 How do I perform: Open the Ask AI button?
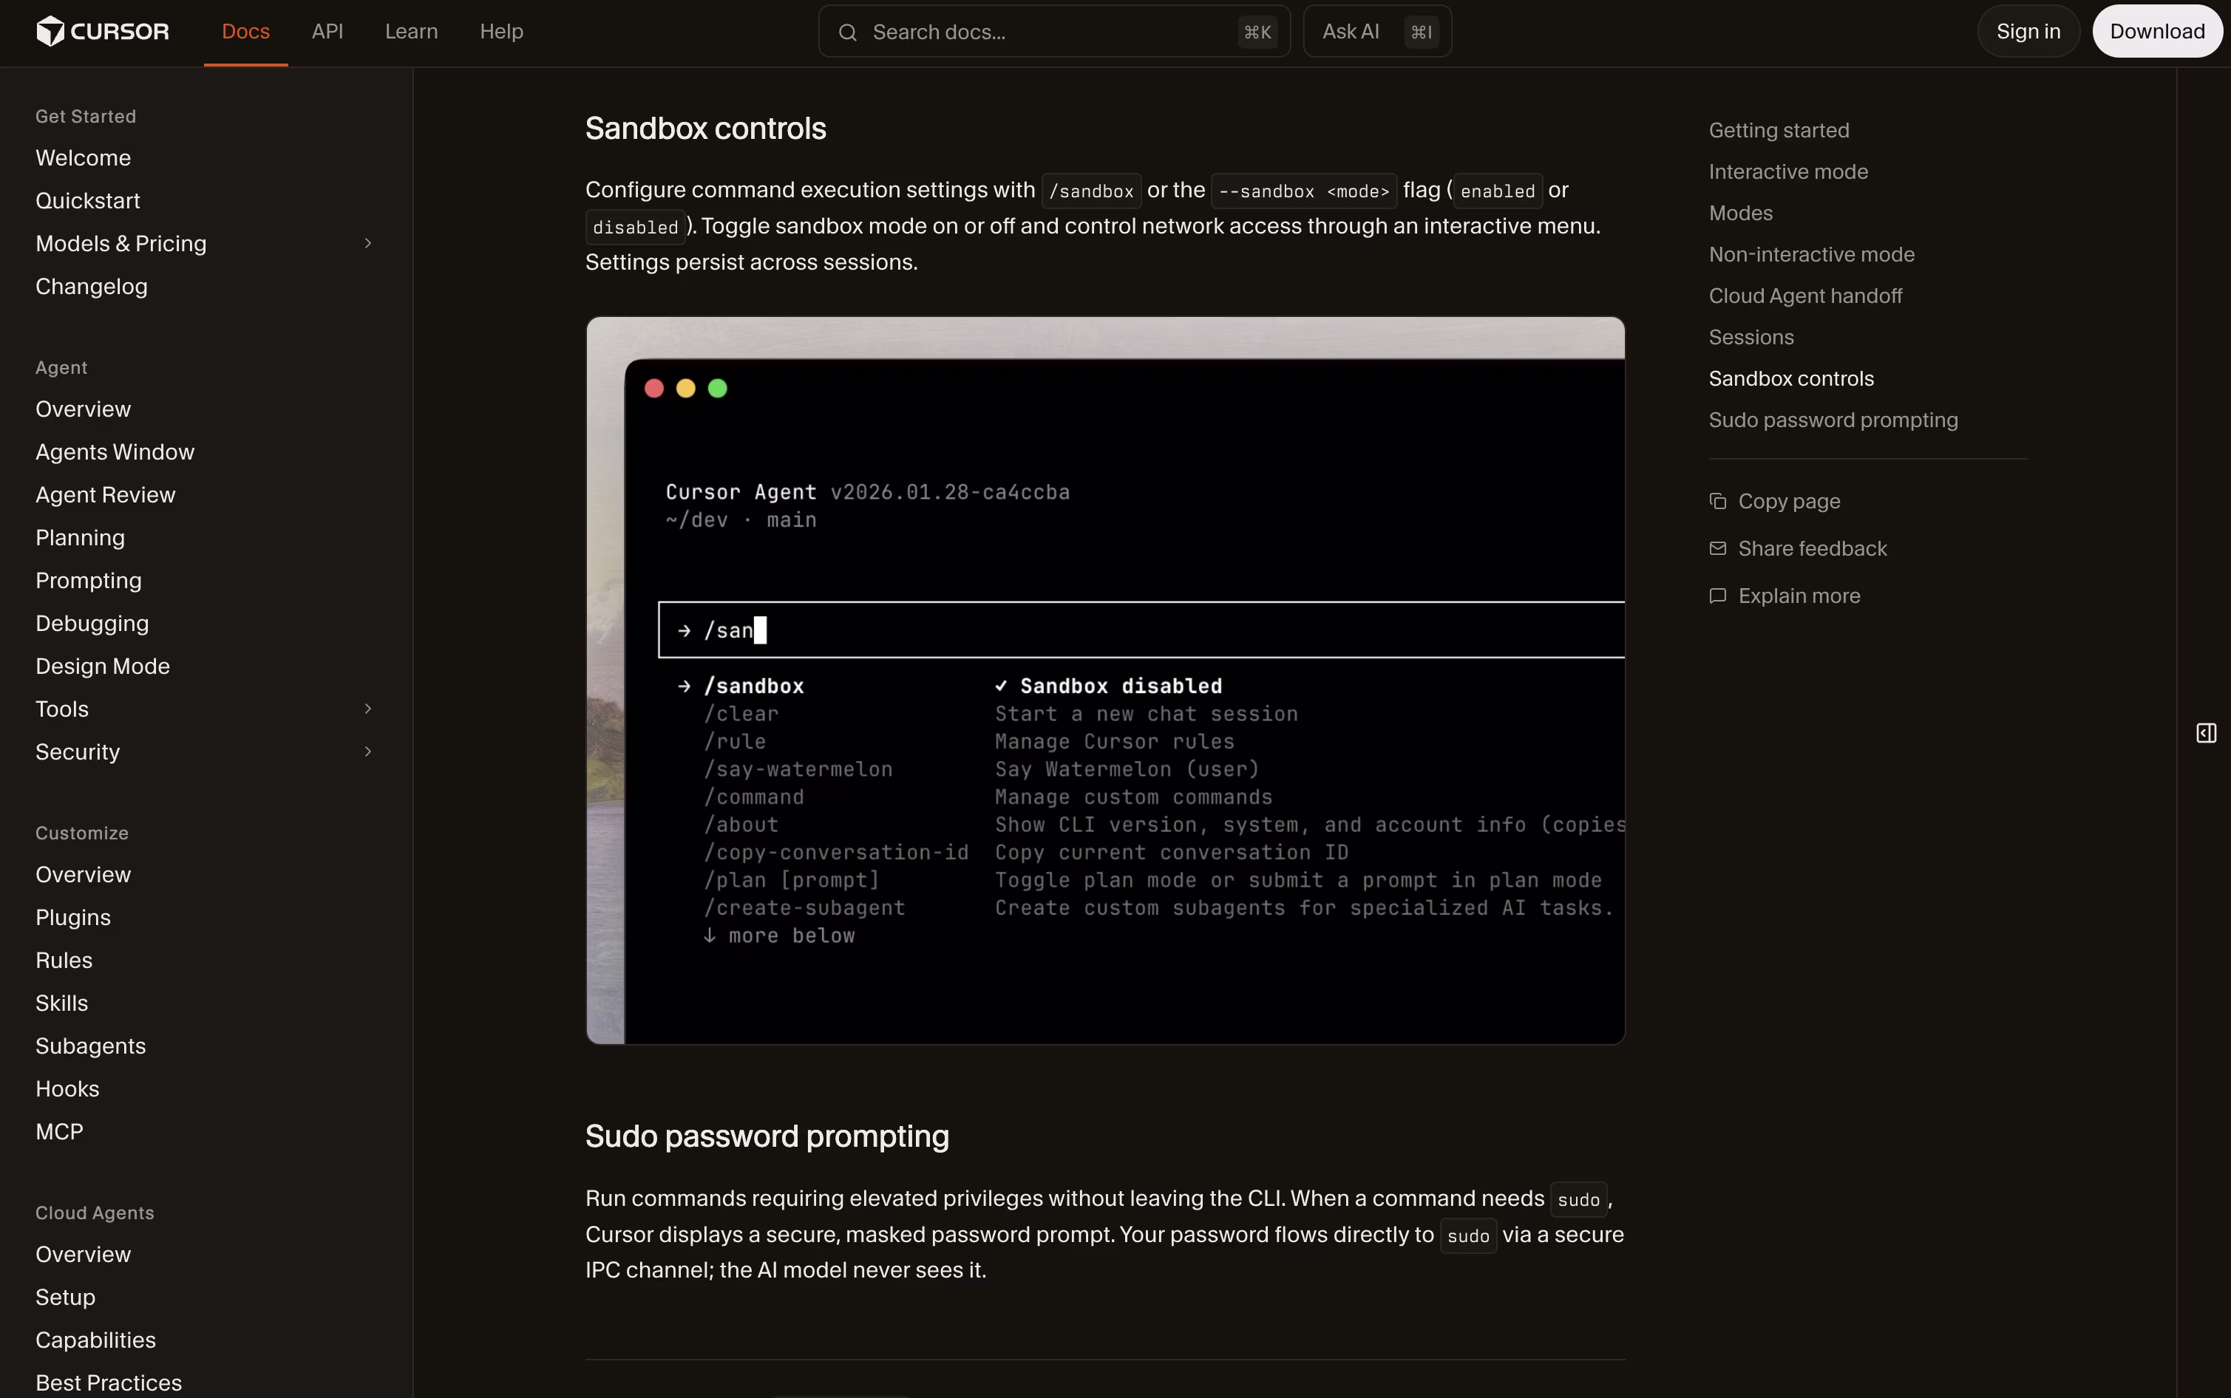(x=1377, y=33)
